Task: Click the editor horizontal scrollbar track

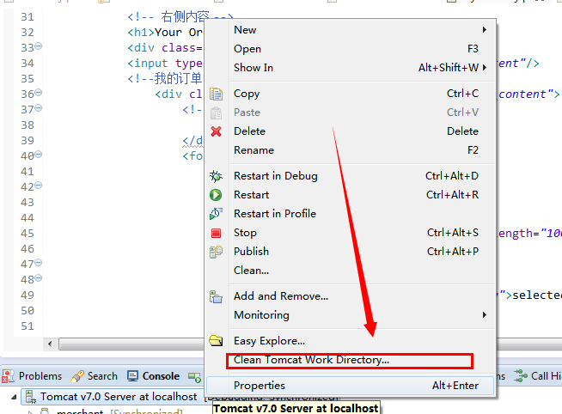Action: (131, 344)
